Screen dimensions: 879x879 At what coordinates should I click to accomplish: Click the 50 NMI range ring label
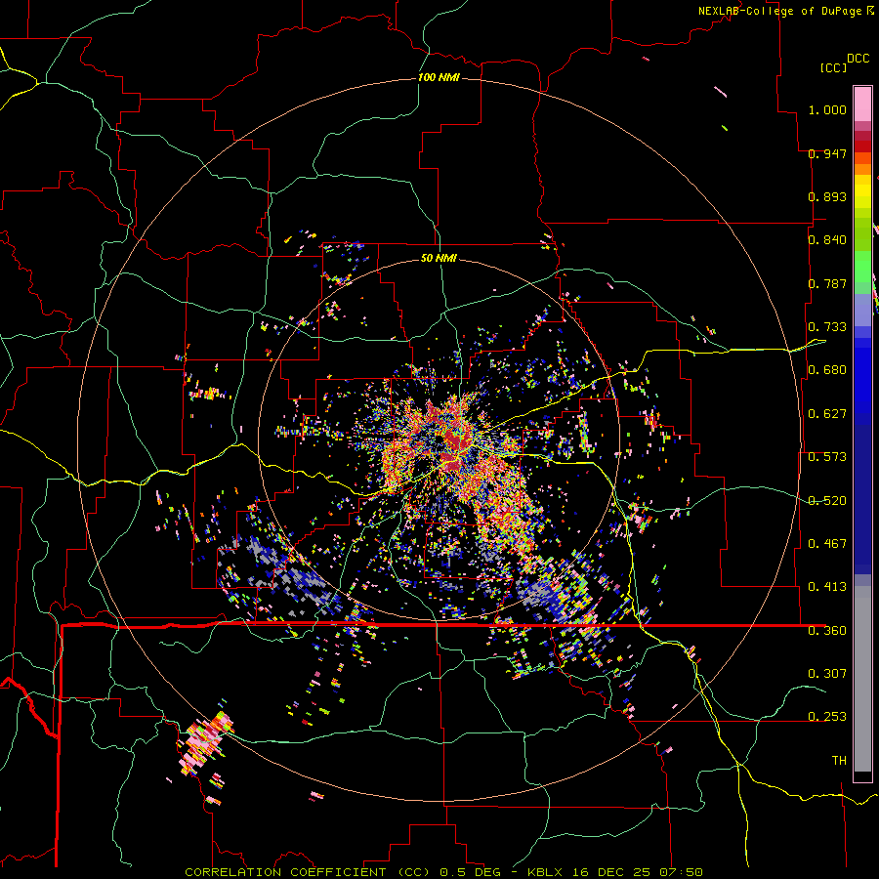click(439, 258)
